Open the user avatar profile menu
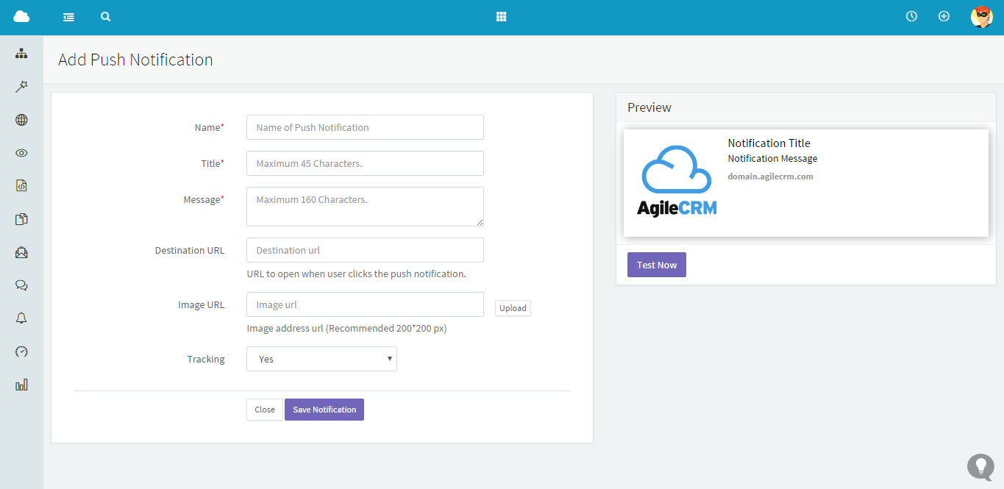Screen dimensions: 1004x489 [982, 16]
